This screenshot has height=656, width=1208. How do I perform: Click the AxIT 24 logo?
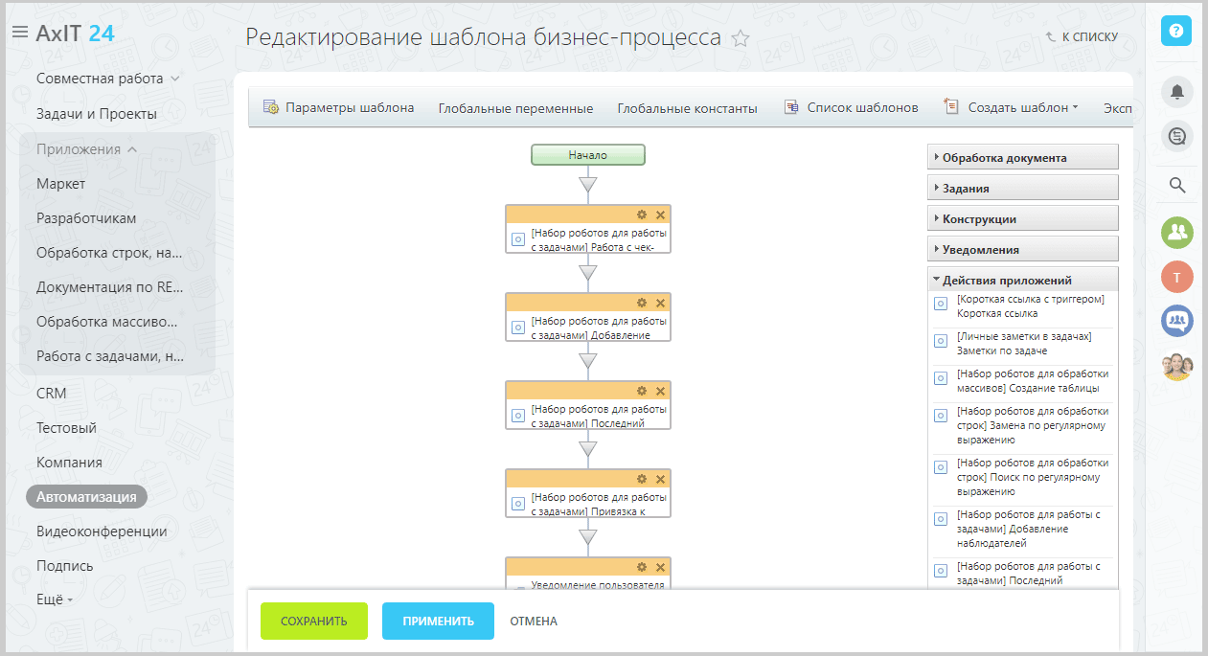[75, 33]
